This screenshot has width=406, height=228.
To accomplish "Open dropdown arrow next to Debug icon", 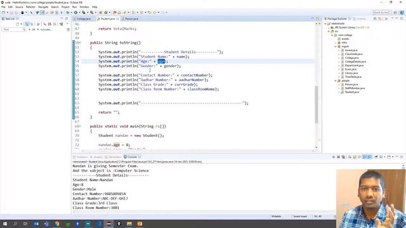I will click(x=72, y=13).
